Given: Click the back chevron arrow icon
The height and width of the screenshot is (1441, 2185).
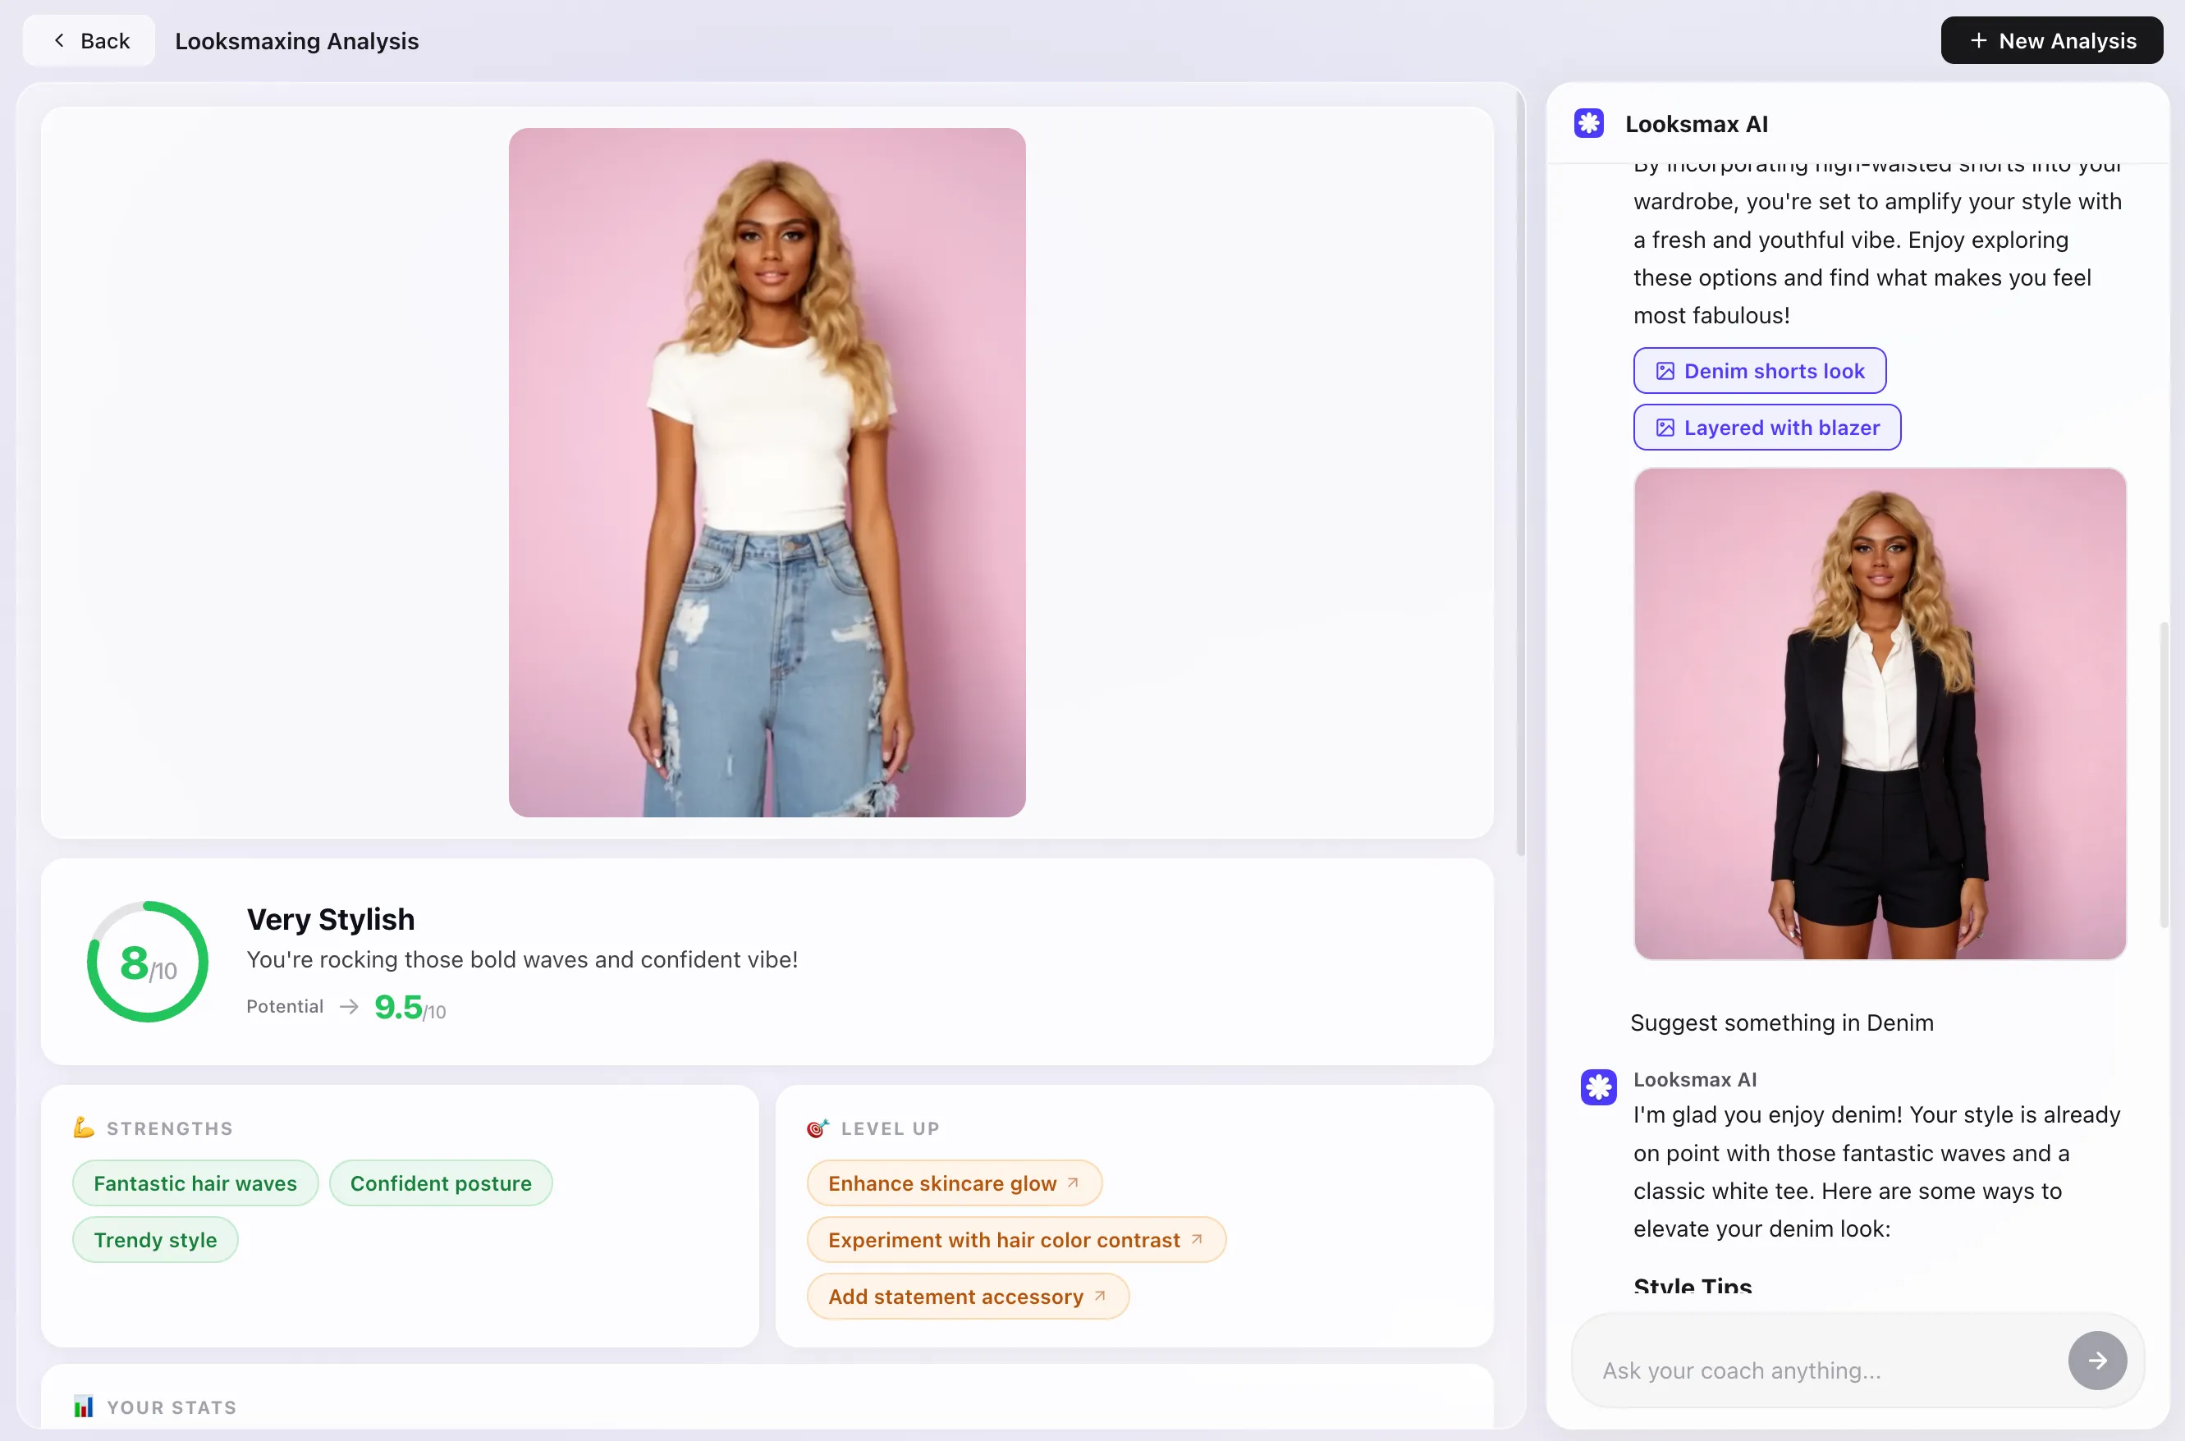Looking at the screenshot, I should click(58, 39).
